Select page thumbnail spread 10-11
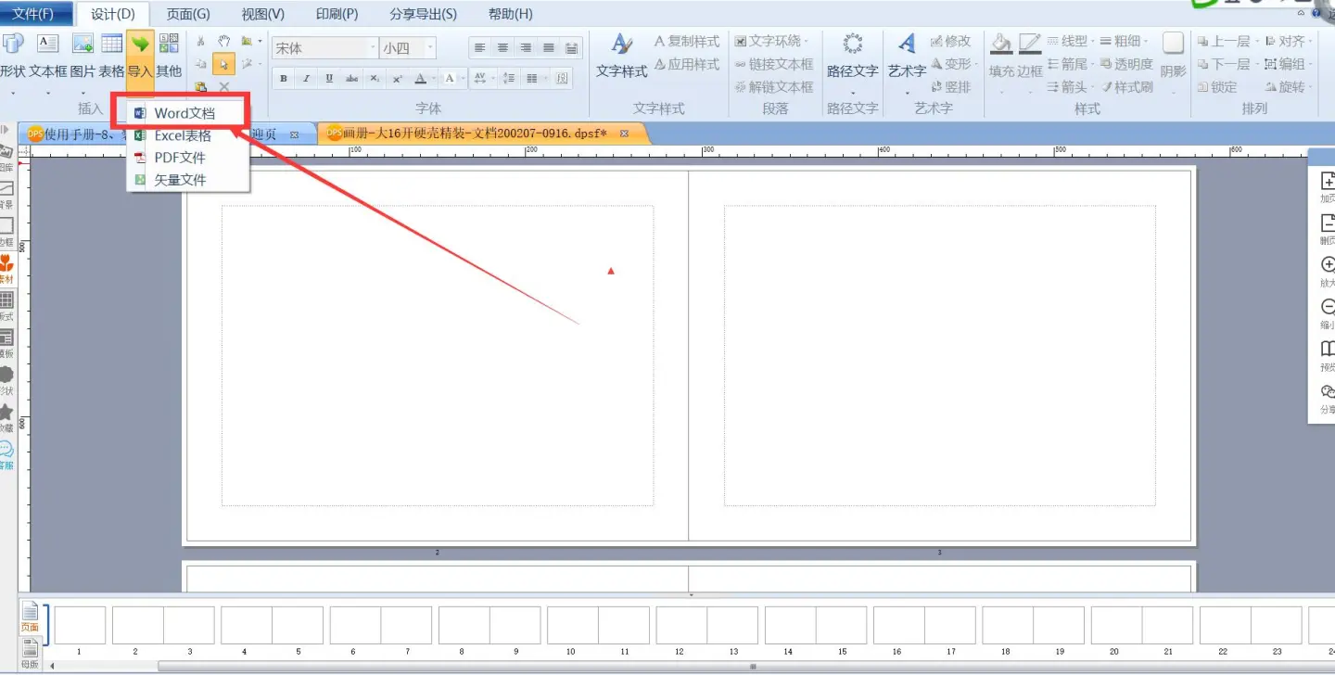The image size is (1335, 675). 598,626
